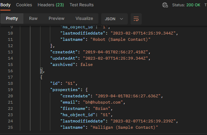This screenshot has height=135, width=207.
Task: Click the "createdAt" key on line 13
Action: tap(64, 52)
